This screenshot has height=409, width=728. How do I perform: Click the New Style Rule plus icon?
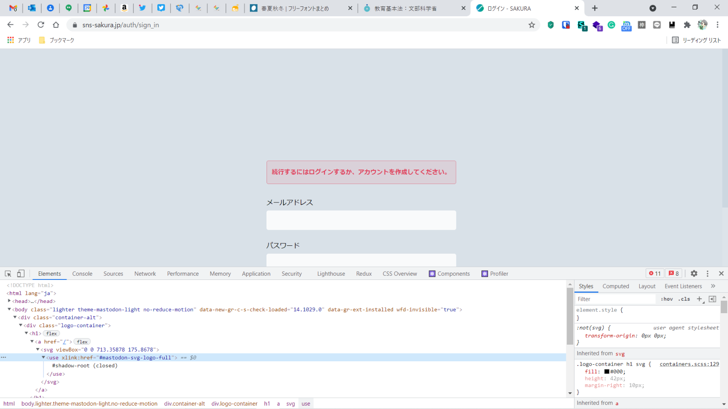click(699, 299)
